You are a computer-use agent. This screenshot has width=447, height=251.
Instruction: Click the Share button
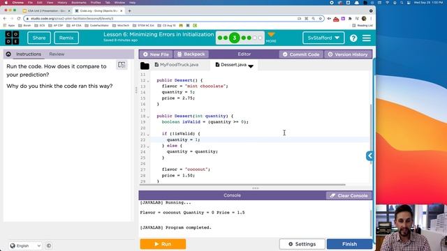coord(39,38)
